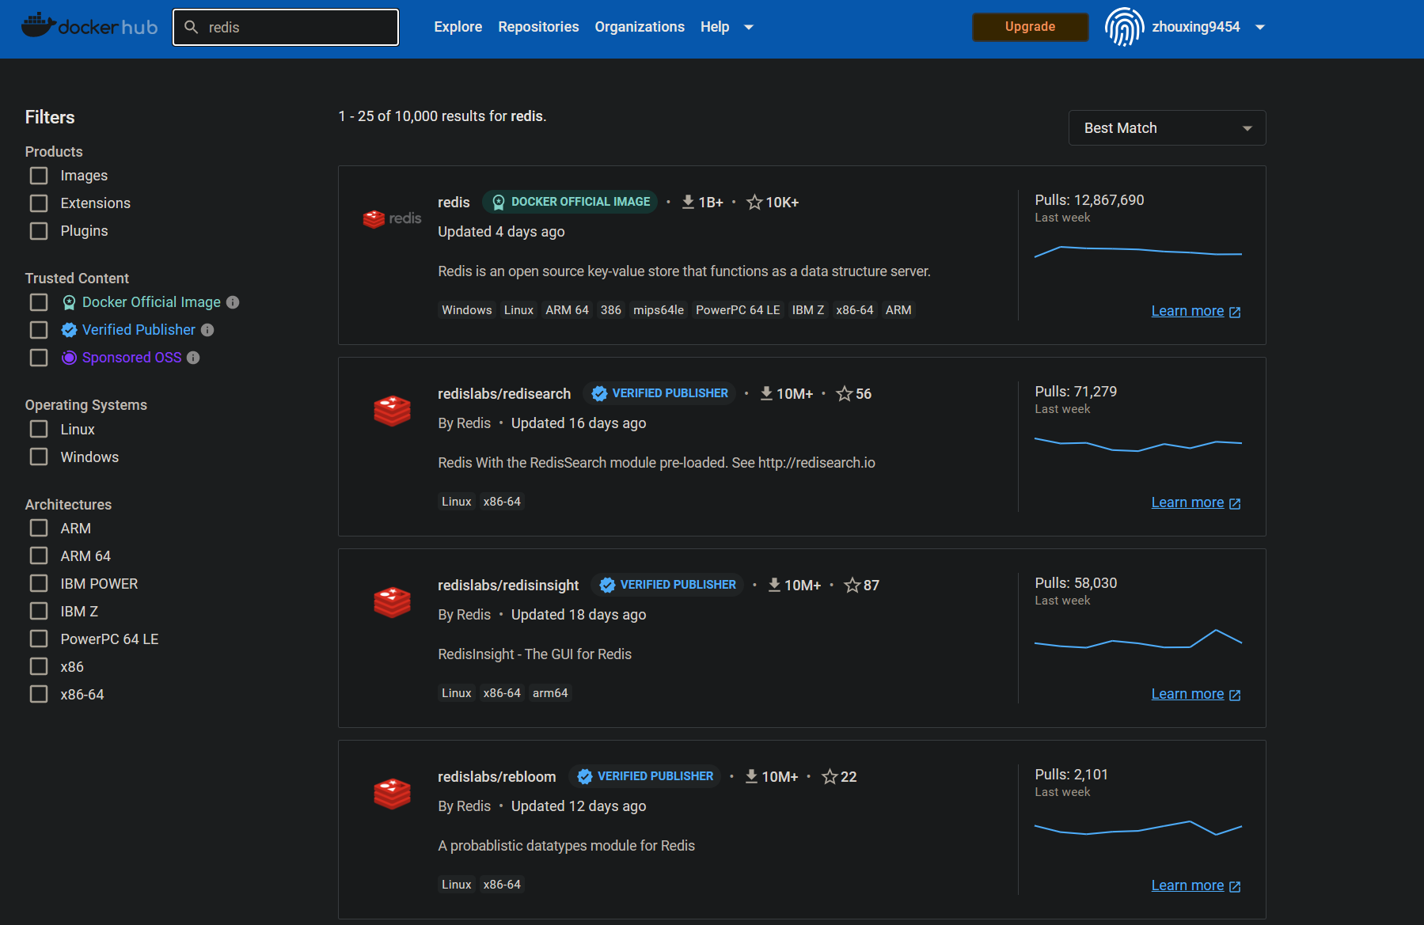Screen dimensions: 1424x925
Task: Enable the Images product filter checkbox
Action: (x=39, y=176)
